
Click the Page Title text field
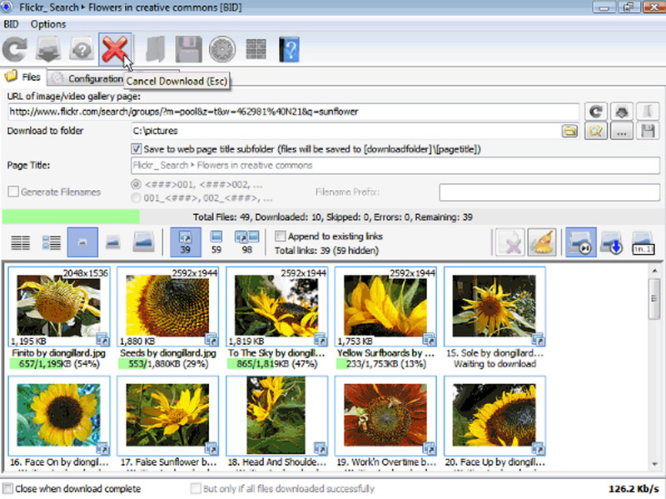395,165
